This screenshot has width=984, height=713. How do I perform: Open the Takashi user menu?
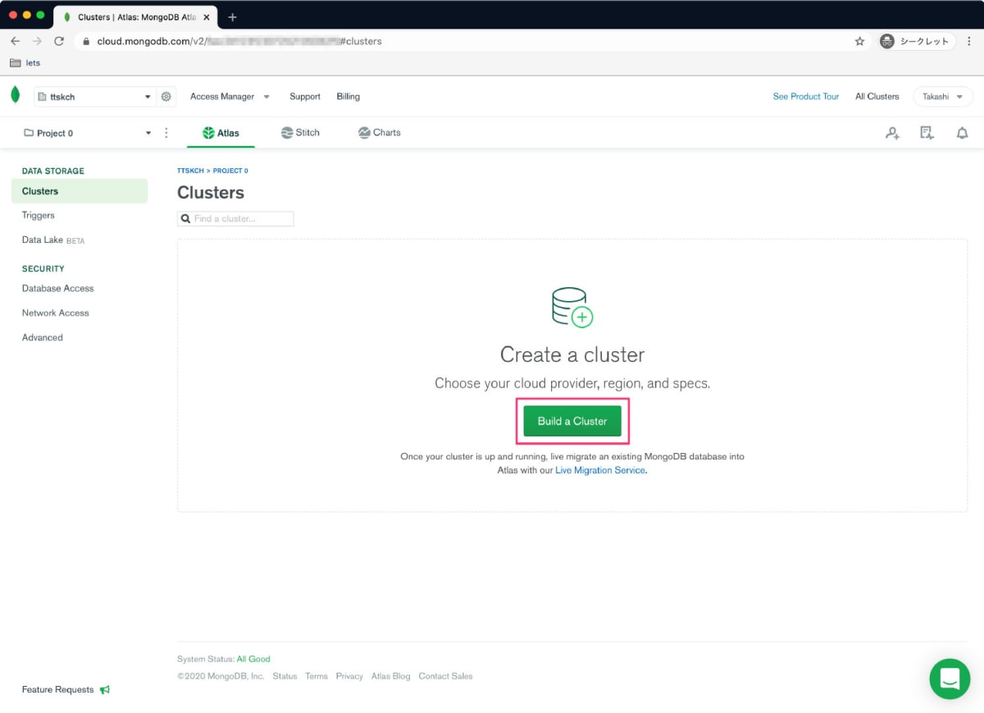[x=943, y=97]
